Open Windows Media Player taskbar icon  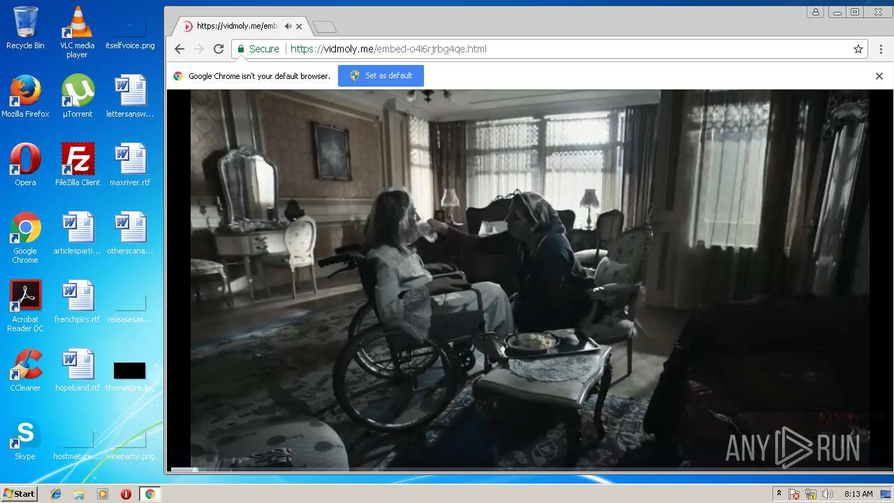click(x=103, y=494)
